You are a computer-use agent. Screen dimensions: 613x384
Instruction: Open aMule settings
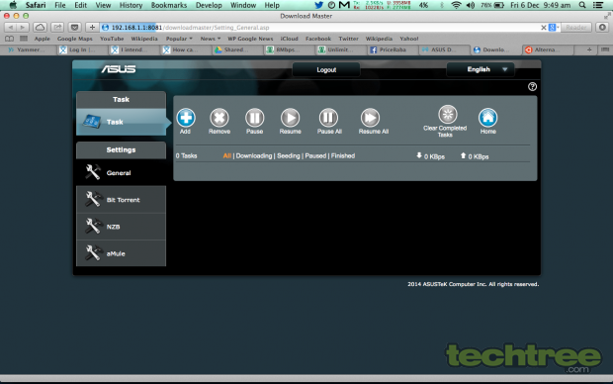(x=121, y=253)
